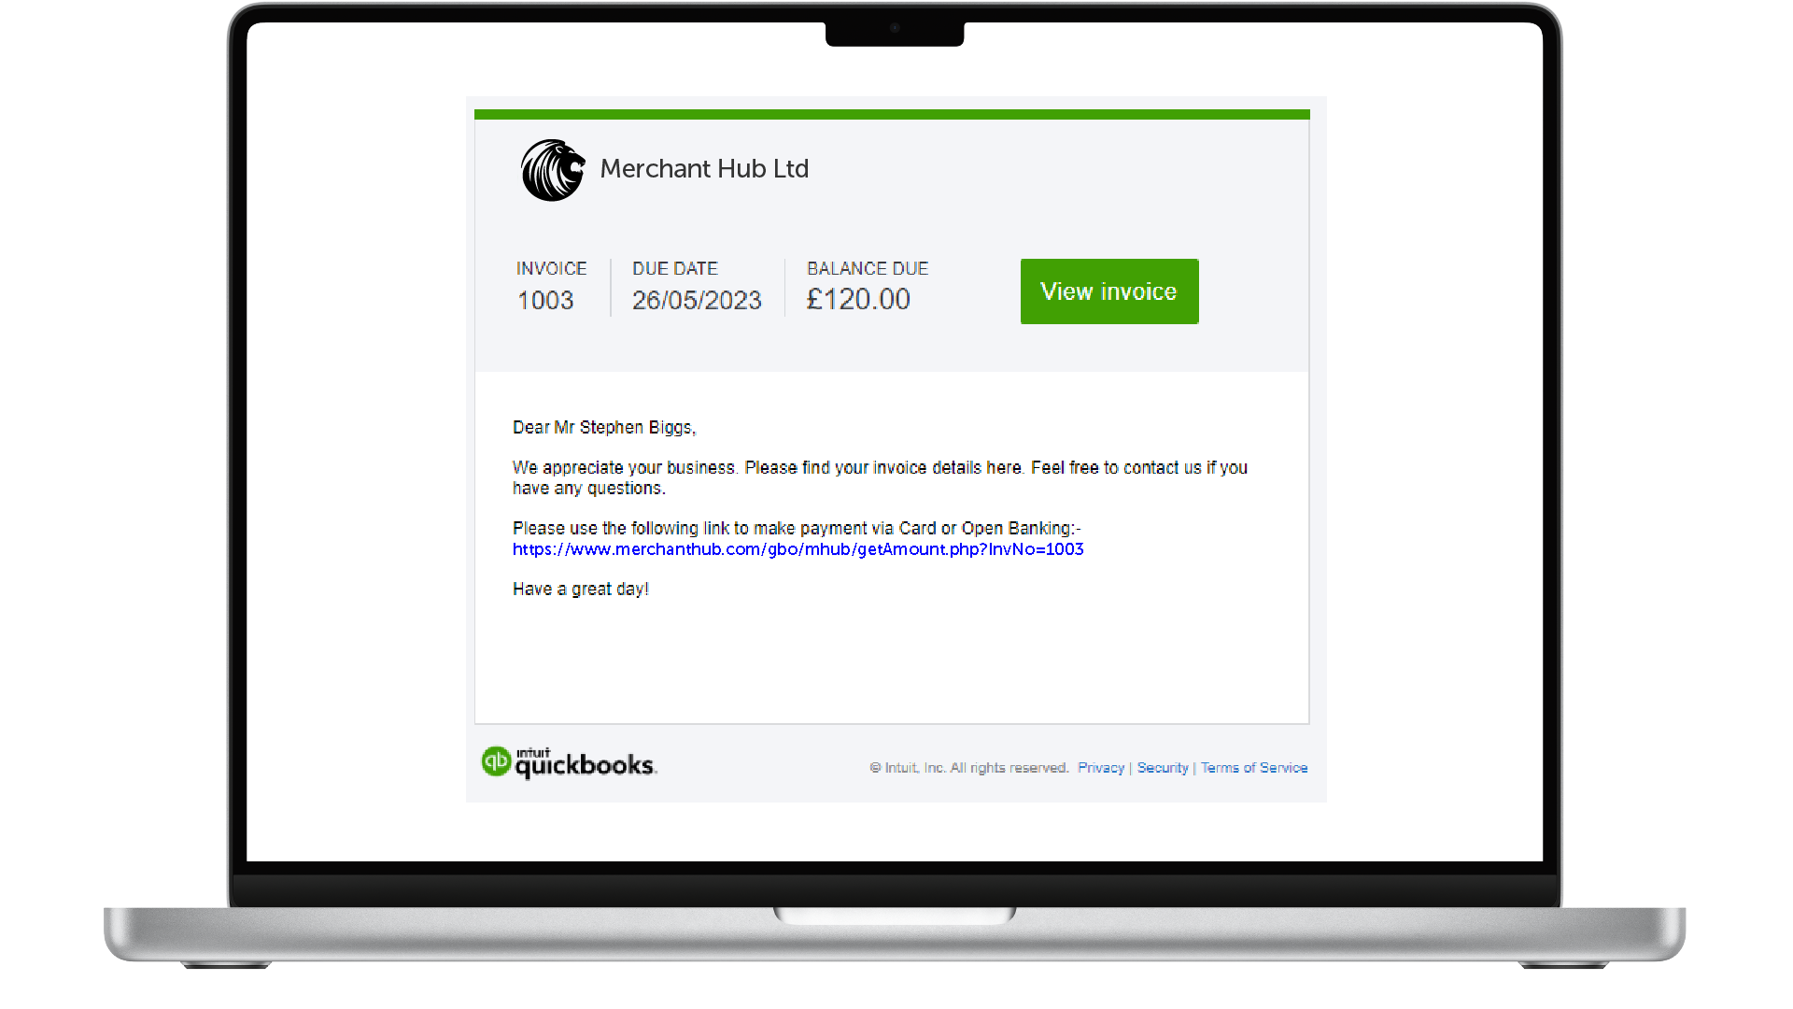Open the merchanthub.com payment link

point(798,549)
